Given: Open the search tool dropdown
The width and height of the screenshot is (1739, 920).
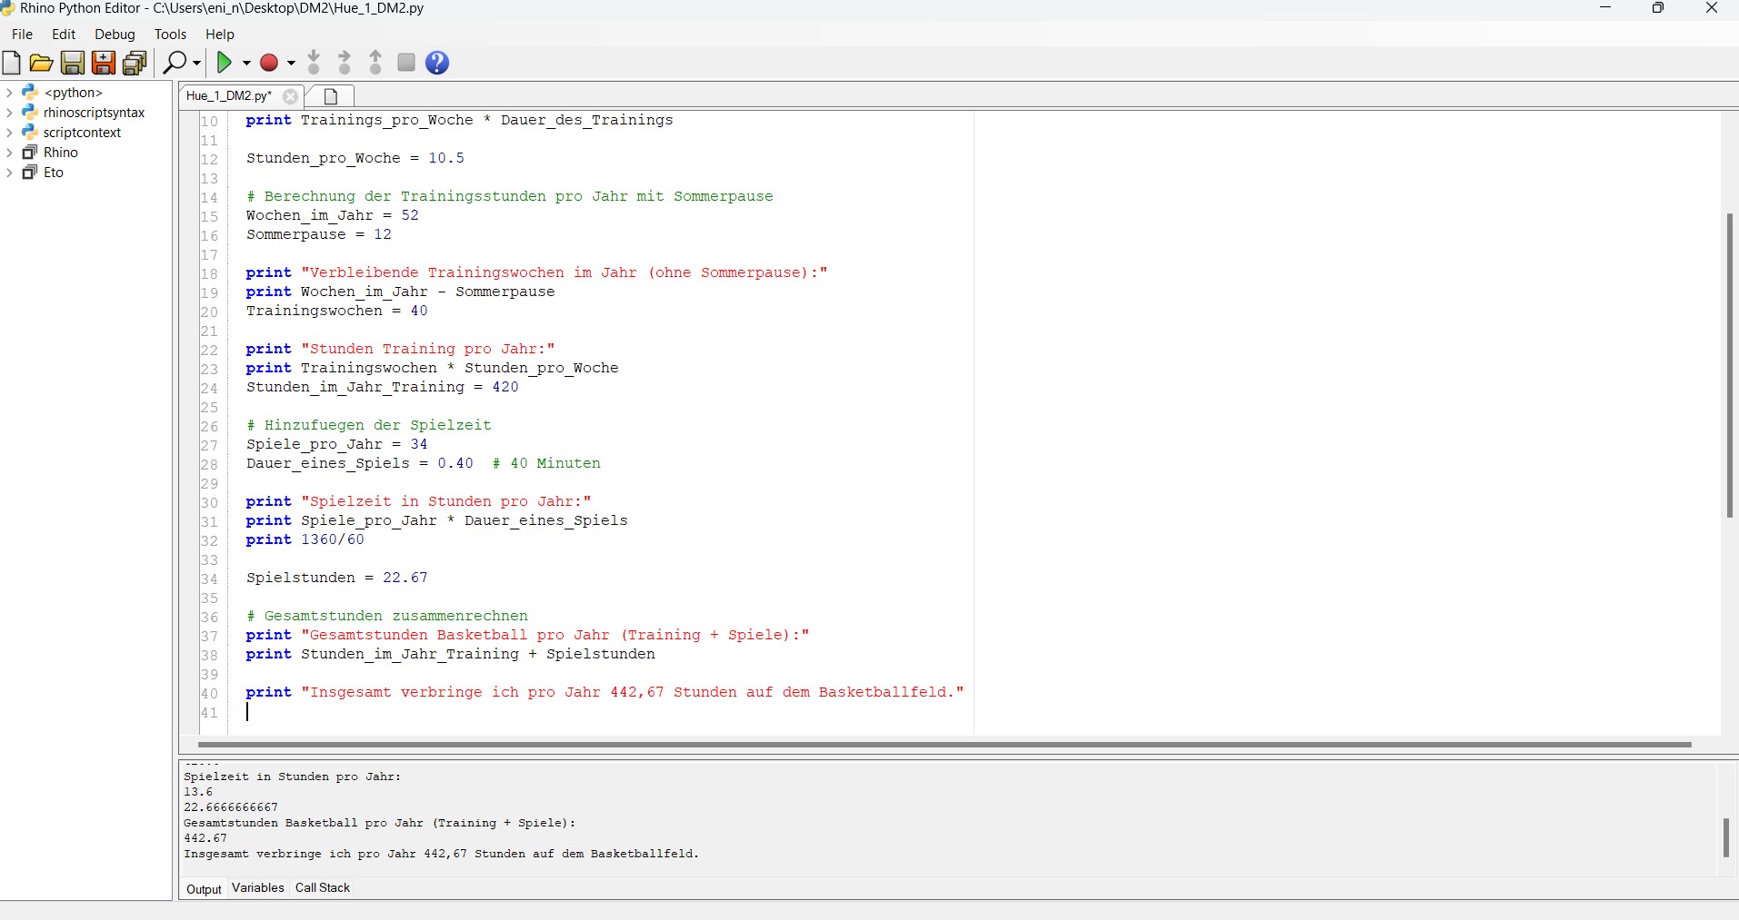Looking at the screenshot, I should tap(195, 64).
